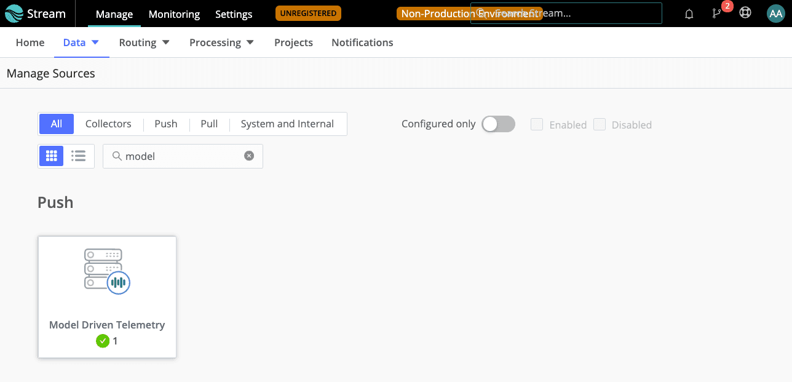The image size is (792, 382).
Task: Open the Monitoring tab
Action: coord(174,14)
